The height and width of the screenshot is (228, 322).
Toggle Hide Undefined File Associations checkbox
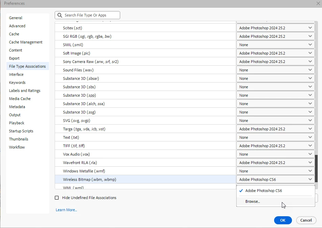coord(57,198)
